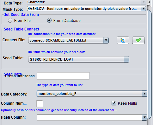Expand the Connect File dropdown arrow

[x=106, y=40]
